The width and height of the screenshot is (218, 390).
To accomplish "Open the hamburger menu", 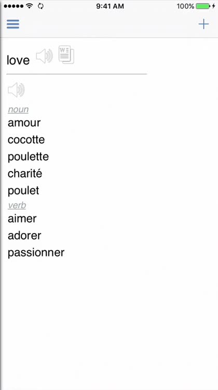I will pos(13,24).
